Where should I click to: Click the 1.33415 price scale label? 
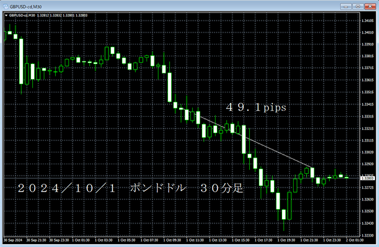[x=368, y=104]
